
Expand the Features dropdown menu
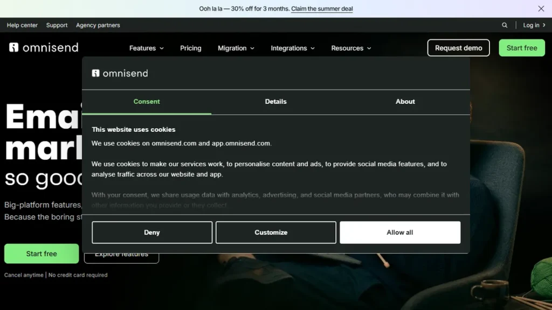(147, 48)
